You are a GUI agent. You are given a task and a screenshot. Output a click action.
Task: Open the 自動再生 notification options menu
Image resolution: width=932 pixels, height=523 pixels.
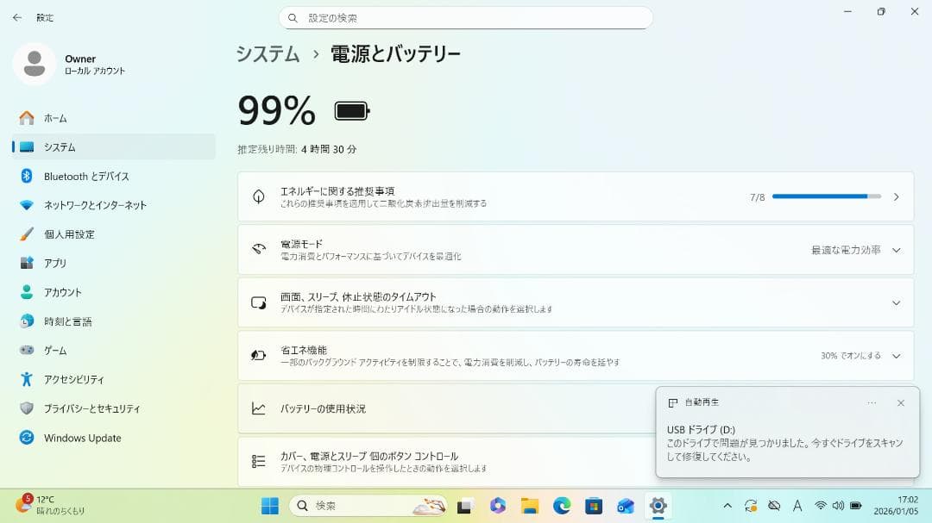coord(872,402)
